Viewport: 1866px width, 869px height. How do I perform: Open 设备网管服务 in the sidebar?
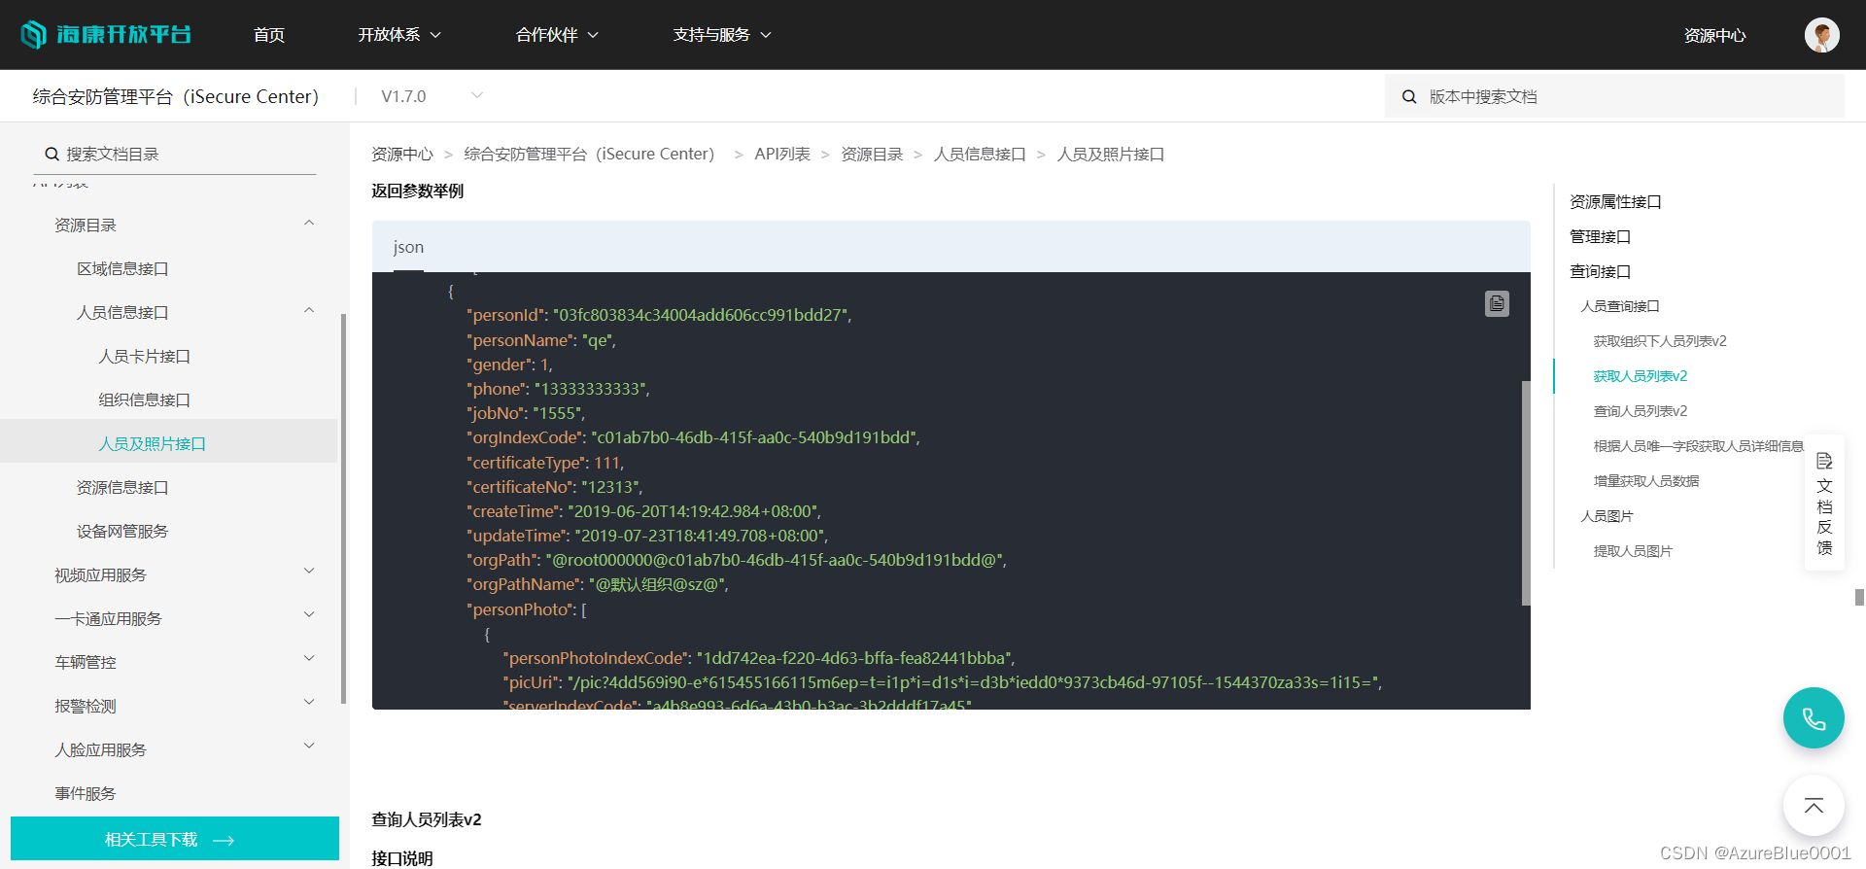coord(123,531)
